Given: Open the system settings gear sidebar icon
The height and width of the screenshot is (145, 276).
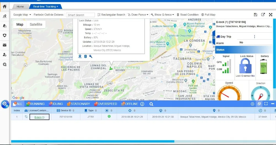Looking at the screenshot, I should pyautogui.click(x=5, y=64).
